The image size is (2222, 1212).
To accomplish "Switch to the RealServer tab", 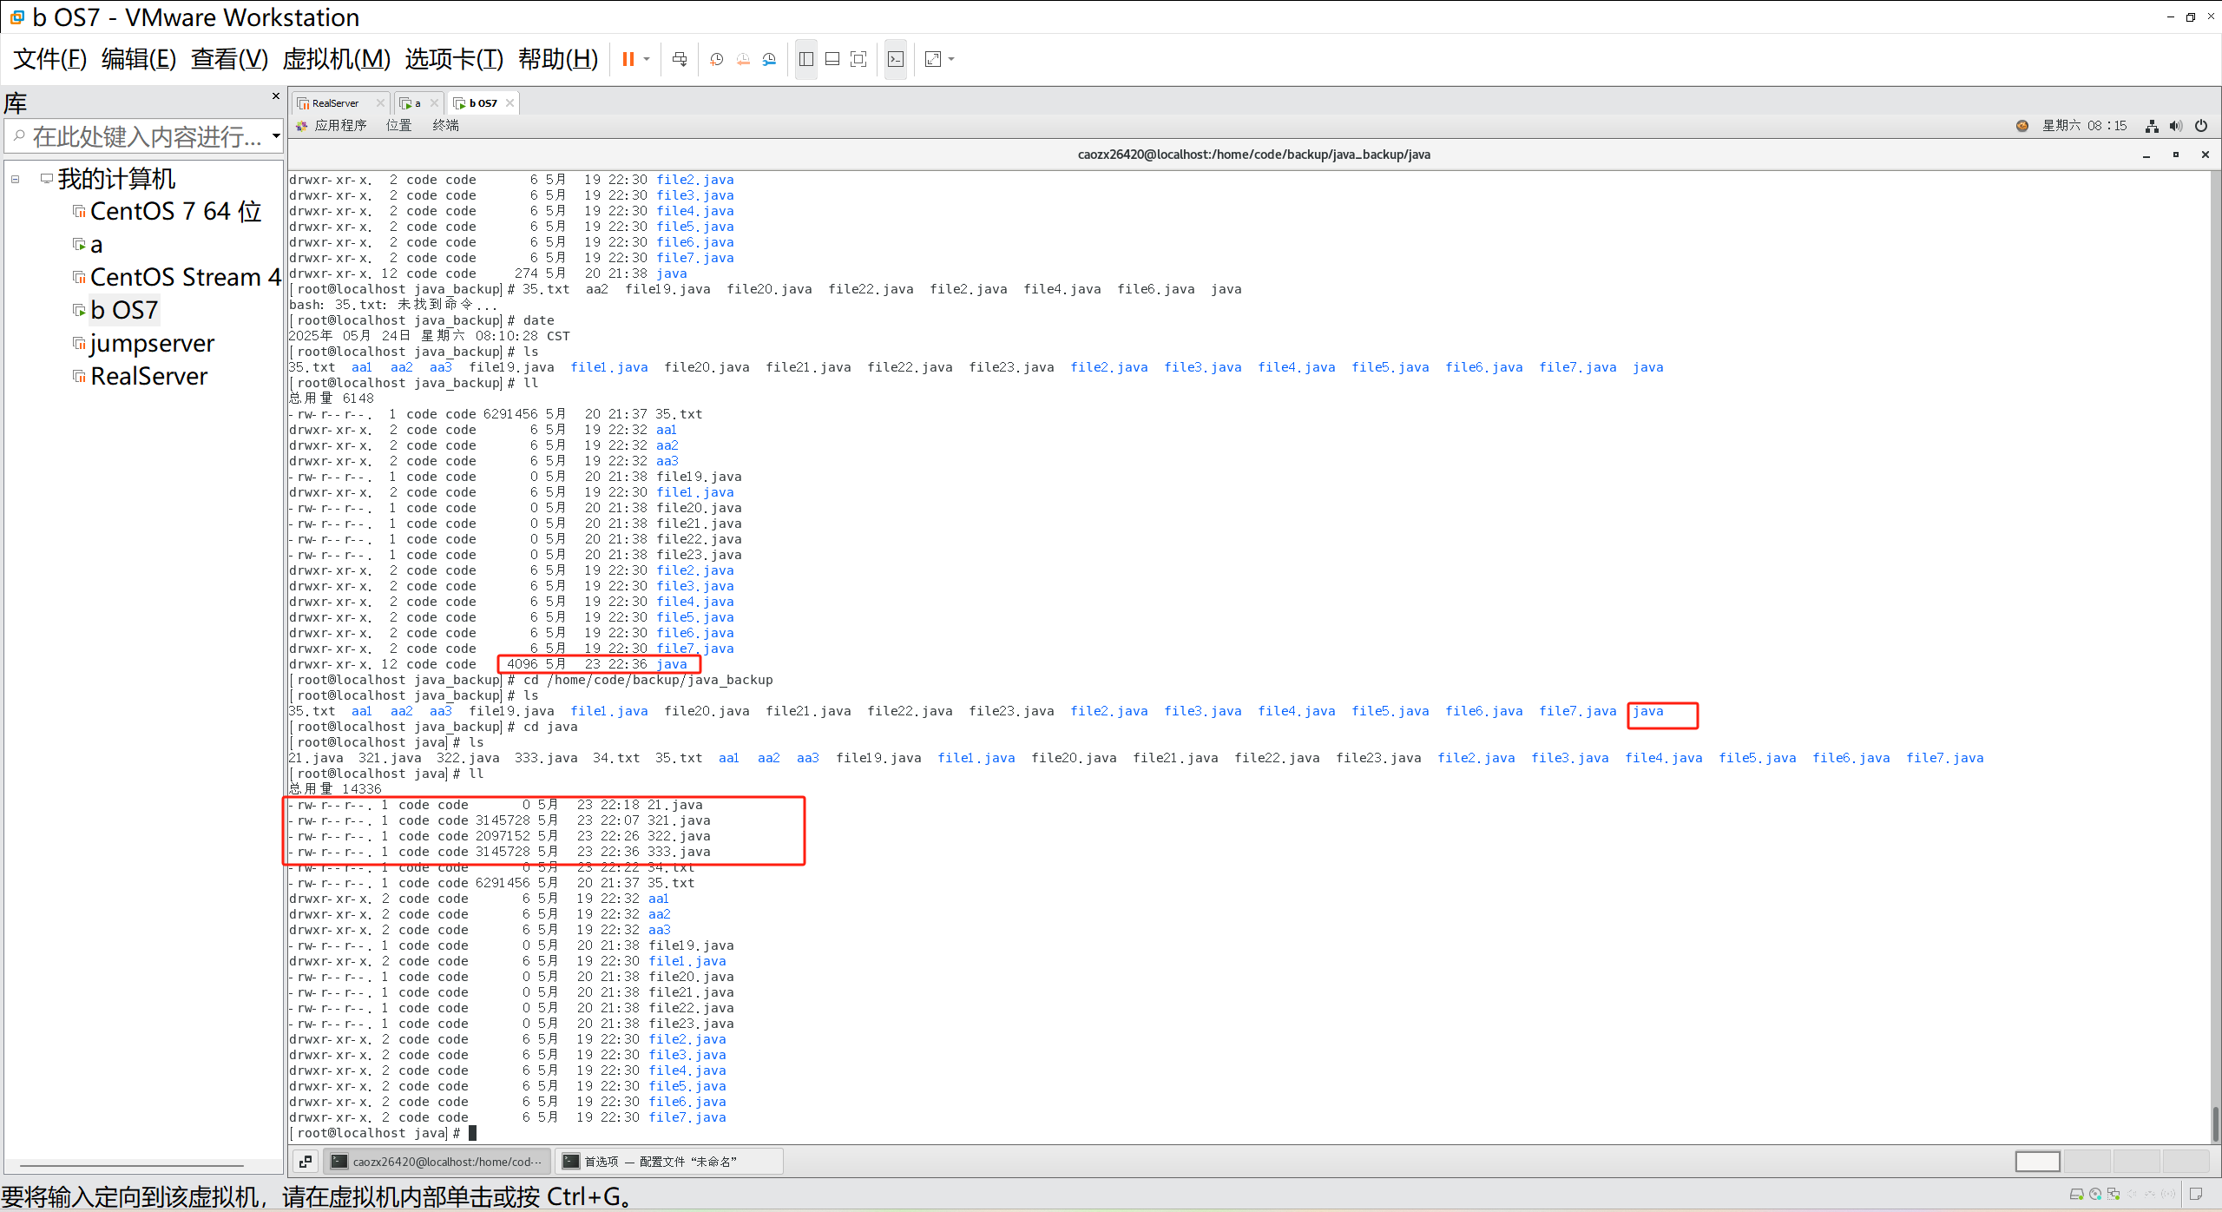I will pos(335,103).
